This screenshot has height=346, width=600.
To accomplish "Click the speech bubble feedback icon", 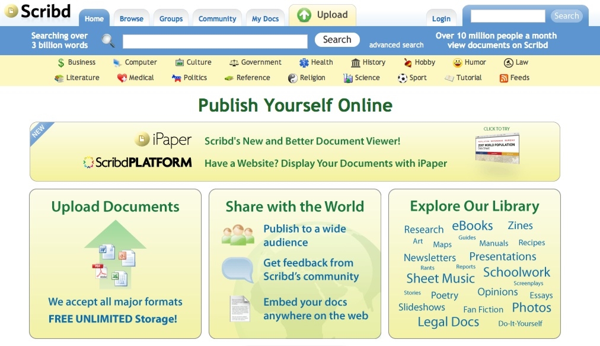I will (238, 270).
